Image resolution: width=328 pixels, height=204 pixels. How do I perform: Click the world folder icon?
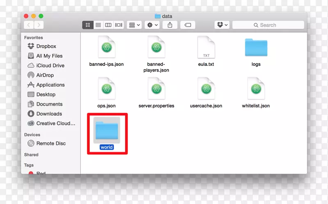[x=107, y=130]
